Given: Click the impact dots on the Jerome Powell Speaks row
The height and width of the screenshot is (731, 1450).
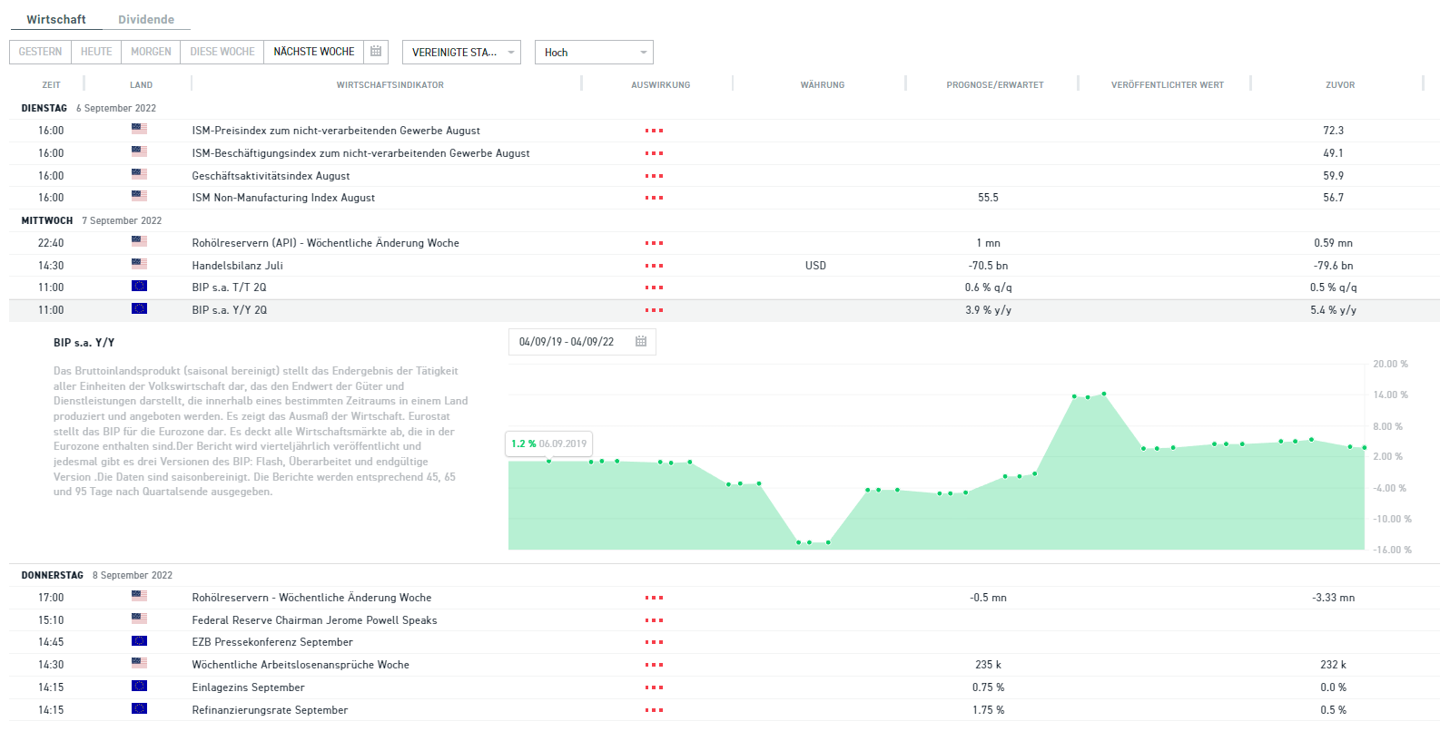Looking at the screenshot, I should [x=654, y=620].
